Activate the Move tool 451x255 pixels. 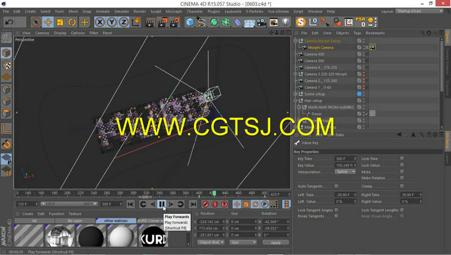pos(48,22)
